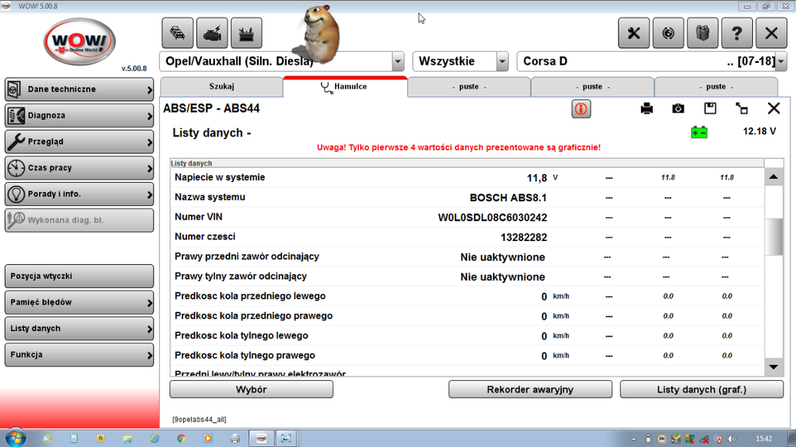Expand the Diagnoza sidebar menu
Image resolution: width=796 pixels, height=447 pixels.
pos(79,115)
